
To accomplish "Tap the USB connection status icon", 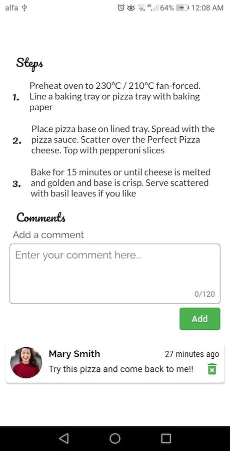I will (24, 8).
